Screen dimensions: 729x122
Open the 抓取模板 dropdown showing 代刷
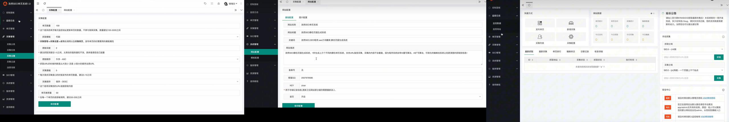(147, 37)
